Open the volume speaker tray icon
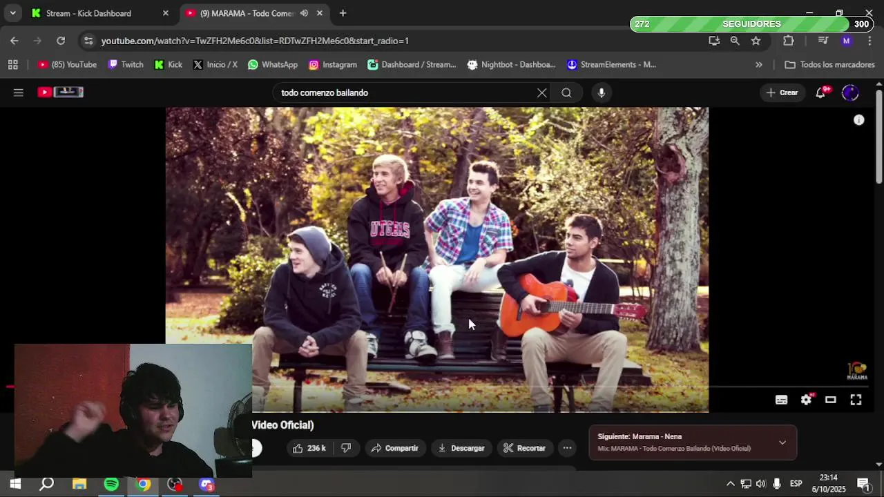Image resolution: width=884 pixels, height=497 pixels. [761, 484]
